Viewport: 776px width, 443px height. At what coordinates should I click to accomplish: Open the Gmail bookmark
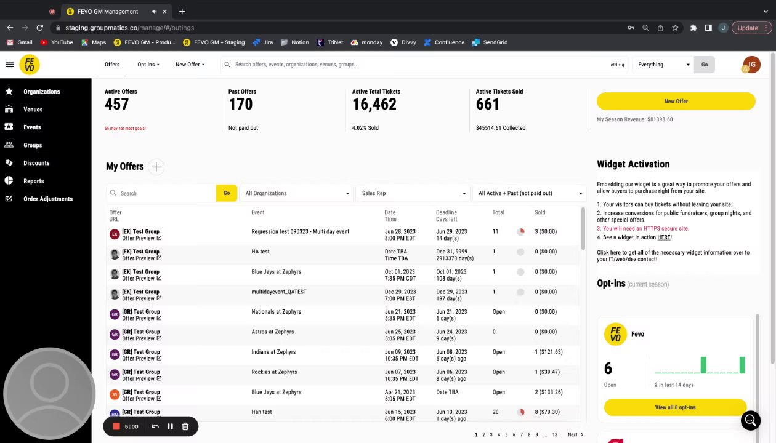pos(19,42)
